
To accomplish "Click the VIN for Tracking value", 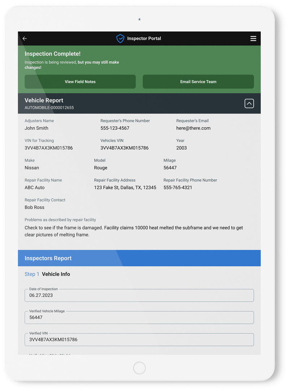I will click(49, 148).
